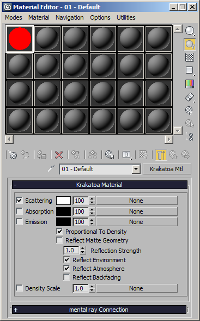
Task: Enable Reflect Matte Geometry checkbox
Action: click(x=59, y=240)
